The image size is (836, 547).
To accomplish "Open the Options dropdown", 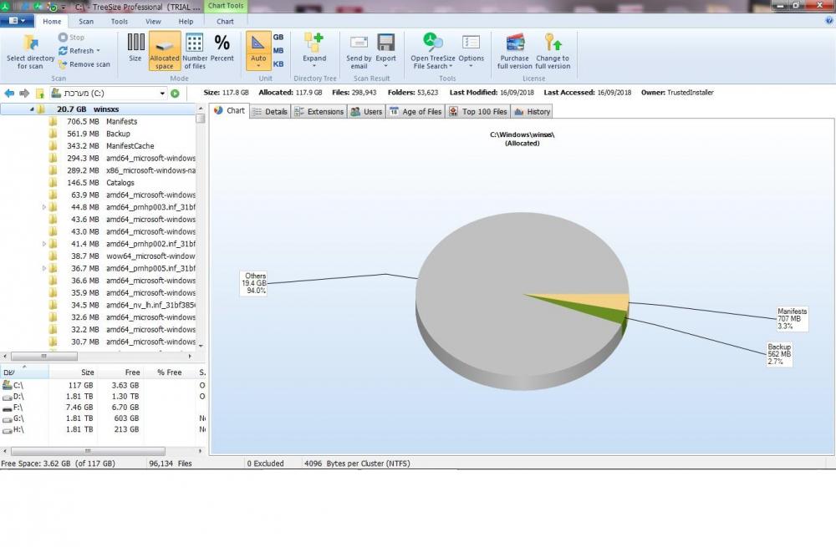I will (x=471, y=66).
